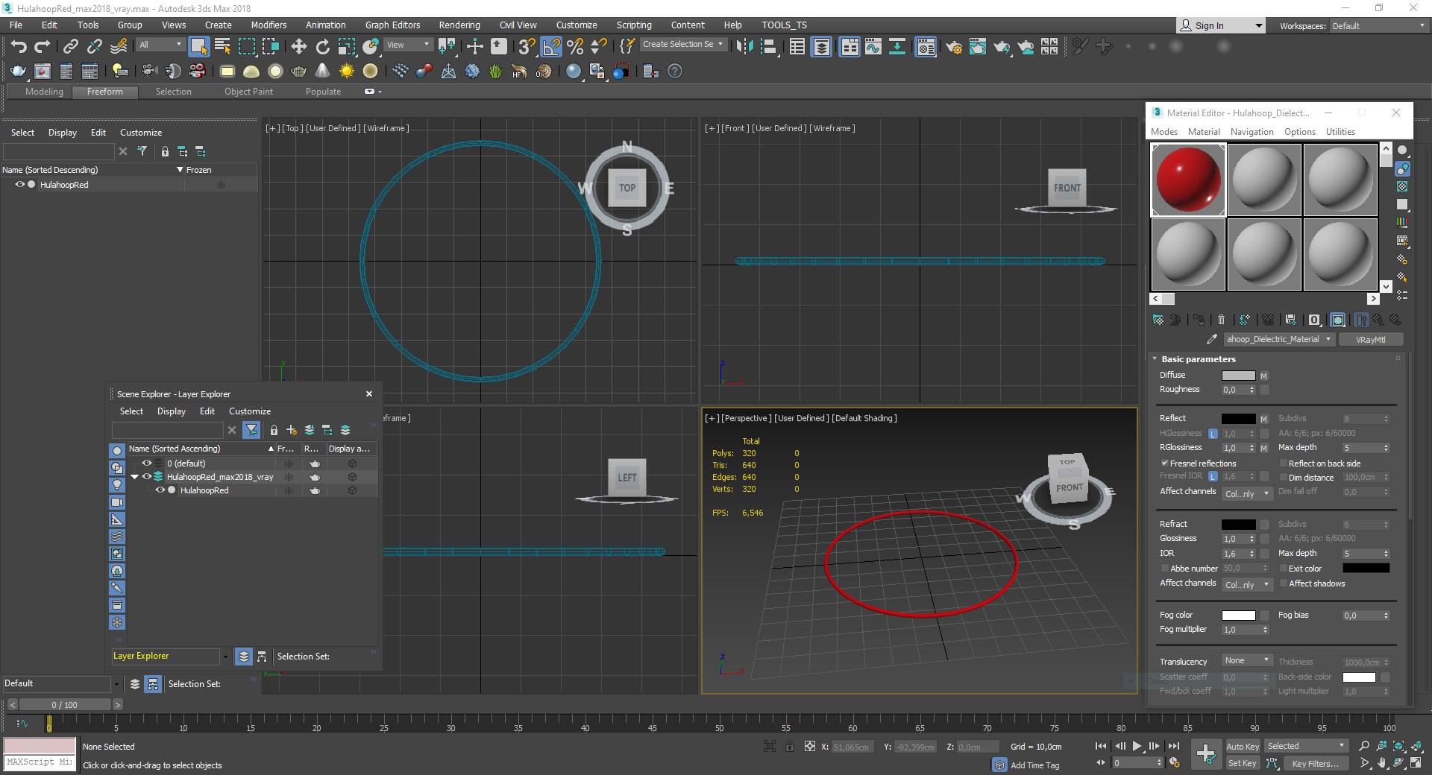Open Render Setup from toolbar
This screenshot has height=775, width=1432.
(x=954, y=47)
